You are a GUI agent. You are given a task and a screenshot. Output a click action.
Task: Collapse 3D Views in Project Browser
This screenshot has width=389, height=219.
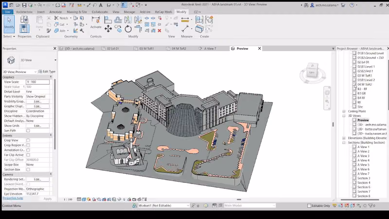click(x=344, y=116)
